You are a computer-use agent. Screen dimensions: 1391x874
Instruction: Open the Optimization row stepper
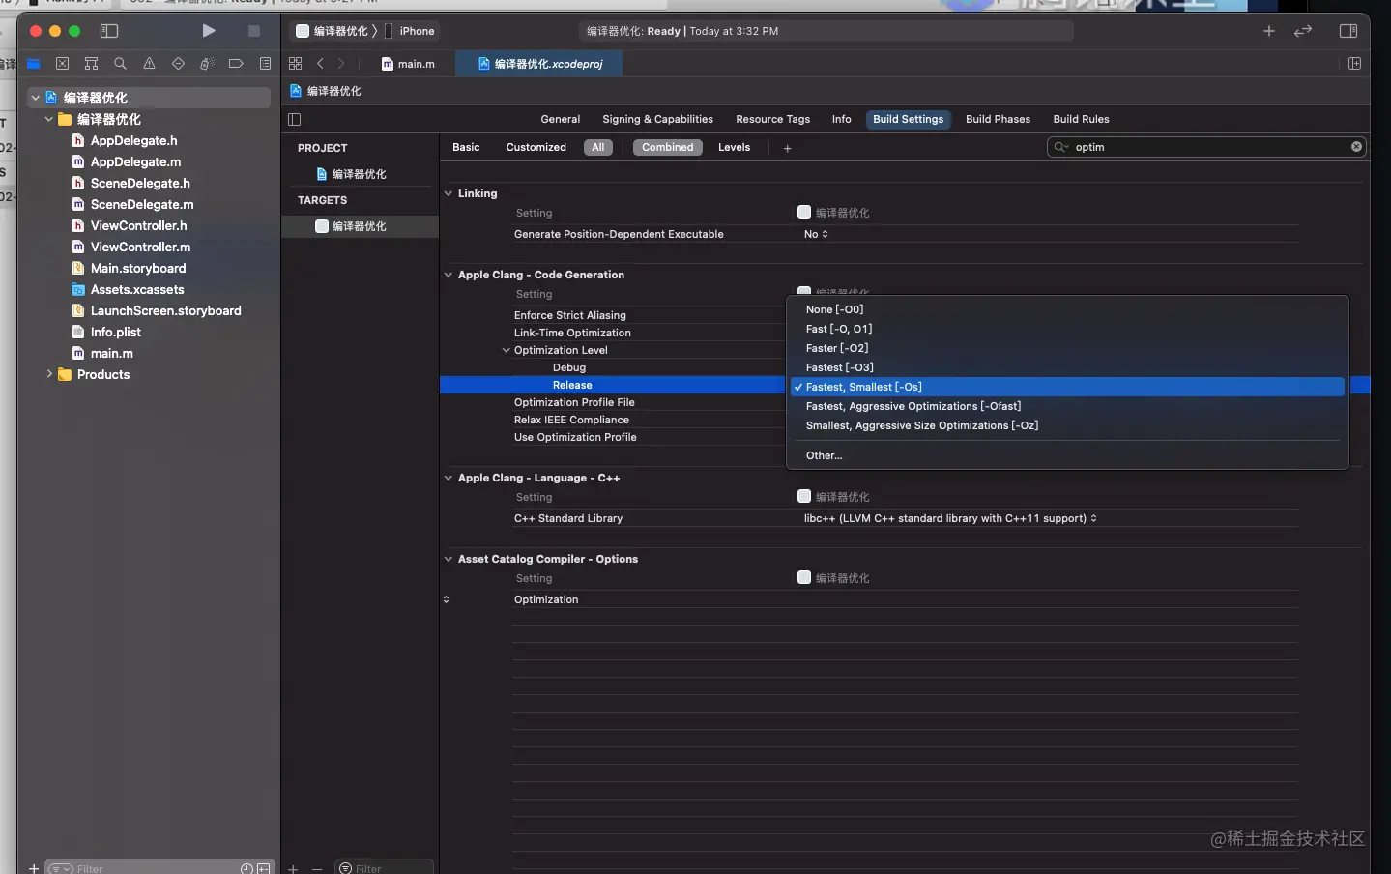446,599
